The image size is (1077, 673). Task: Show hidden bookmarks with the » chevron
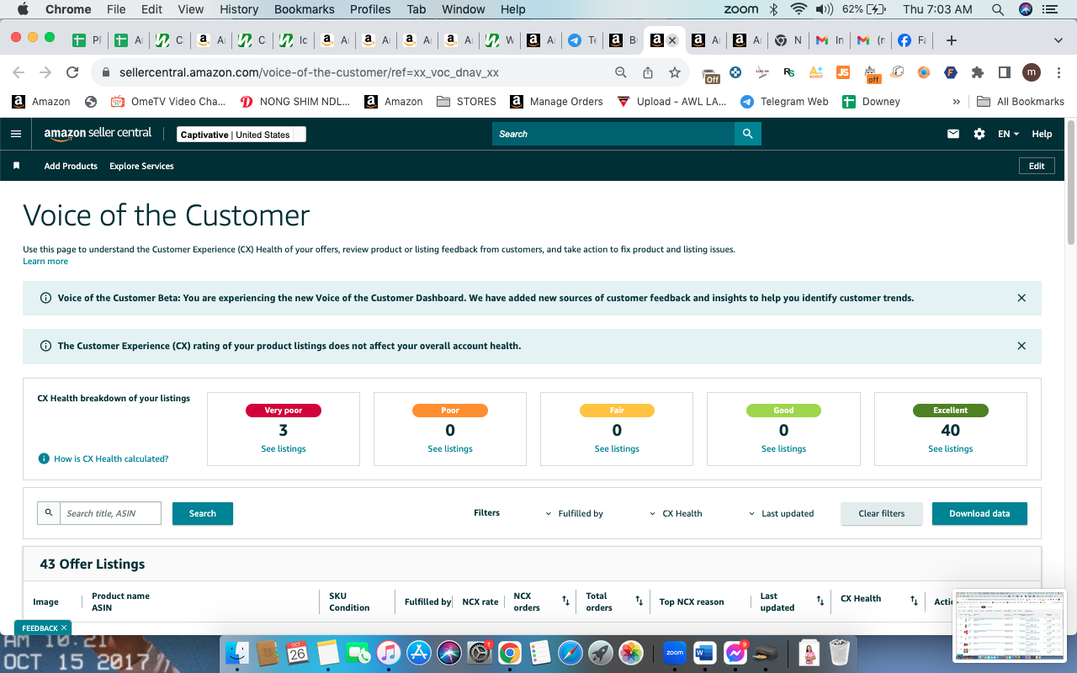click(x=956, y=101)
